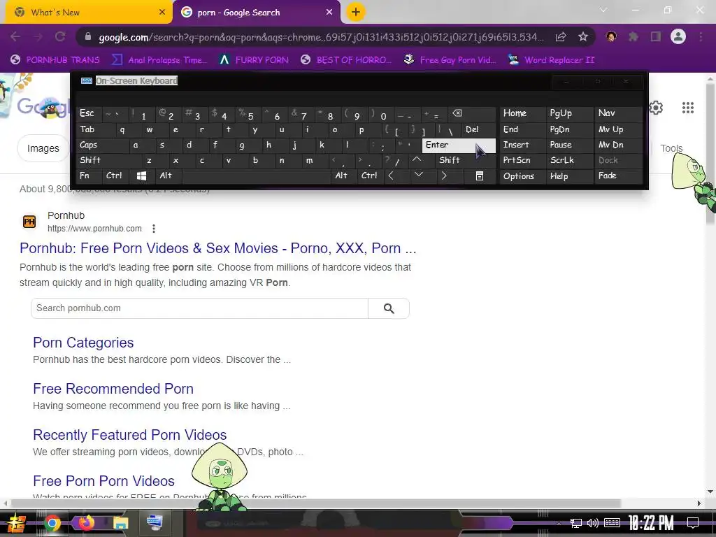
Task: Show hidden system tray icons
Action: pyautogui.click(x=559, y=523)
